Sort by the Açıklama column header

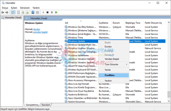coord(104,23)
